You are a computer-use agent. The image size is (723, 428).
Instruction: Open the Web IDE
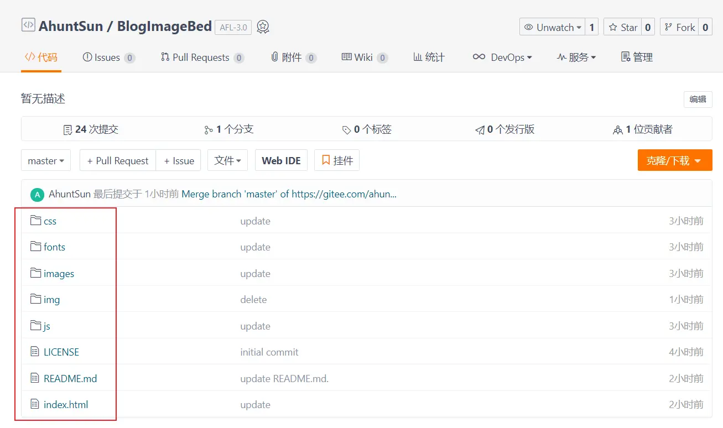click(281, 160)
